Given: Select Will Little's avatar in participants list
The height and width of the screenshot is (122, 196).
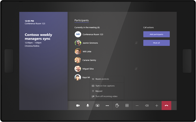Looking at the screenshot, I should pos(78,52).
